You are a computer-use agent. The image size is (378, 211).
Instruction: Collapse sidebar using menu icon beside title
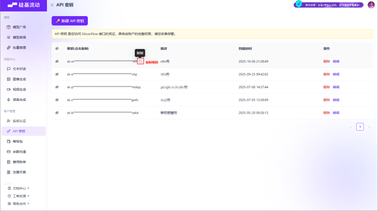pyautogui.click(x=52, y=5)
